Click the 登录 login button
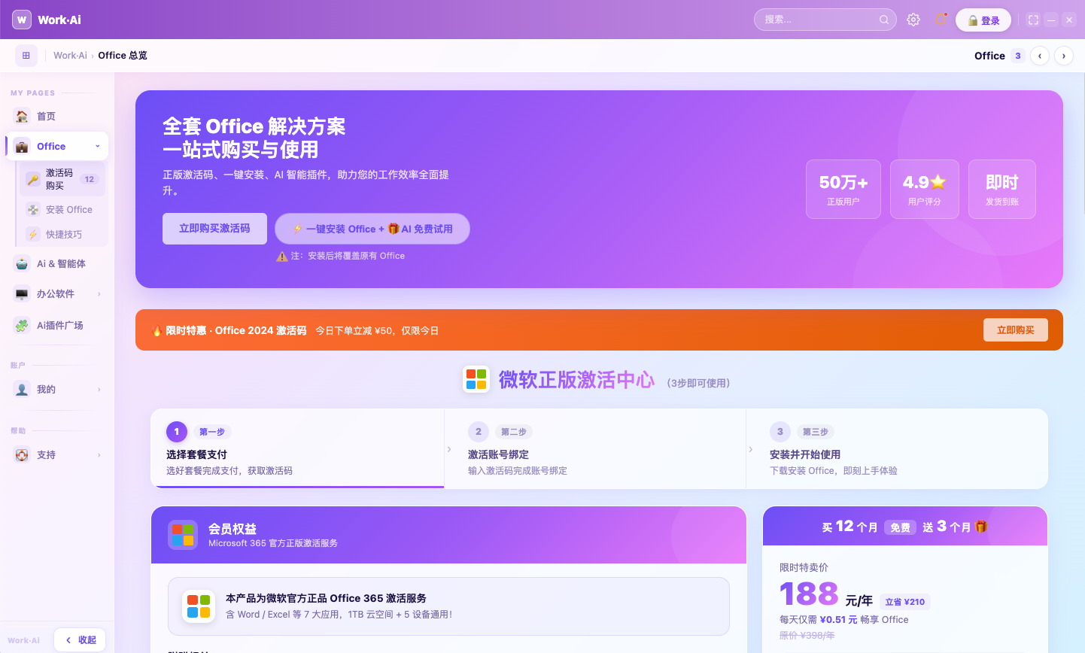The image size is (1085, 653). coord(983,20)
